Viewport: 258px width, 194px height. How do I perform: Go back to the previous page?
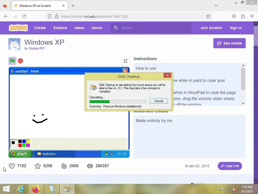pyautogui.click(x=6, y=16)
